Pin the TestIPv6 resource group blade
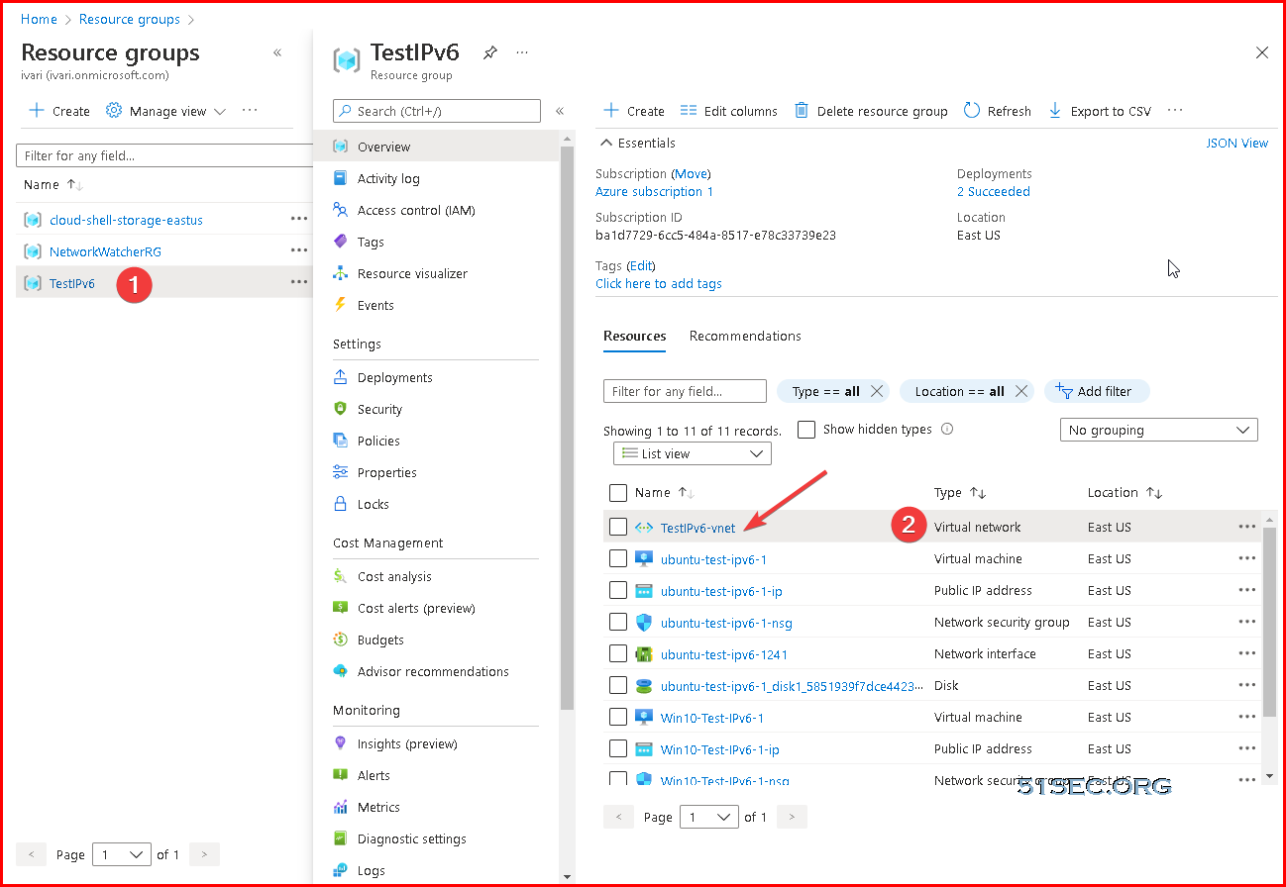The height and width of the screenshot is (887, 1286). [x=490, y=52]
